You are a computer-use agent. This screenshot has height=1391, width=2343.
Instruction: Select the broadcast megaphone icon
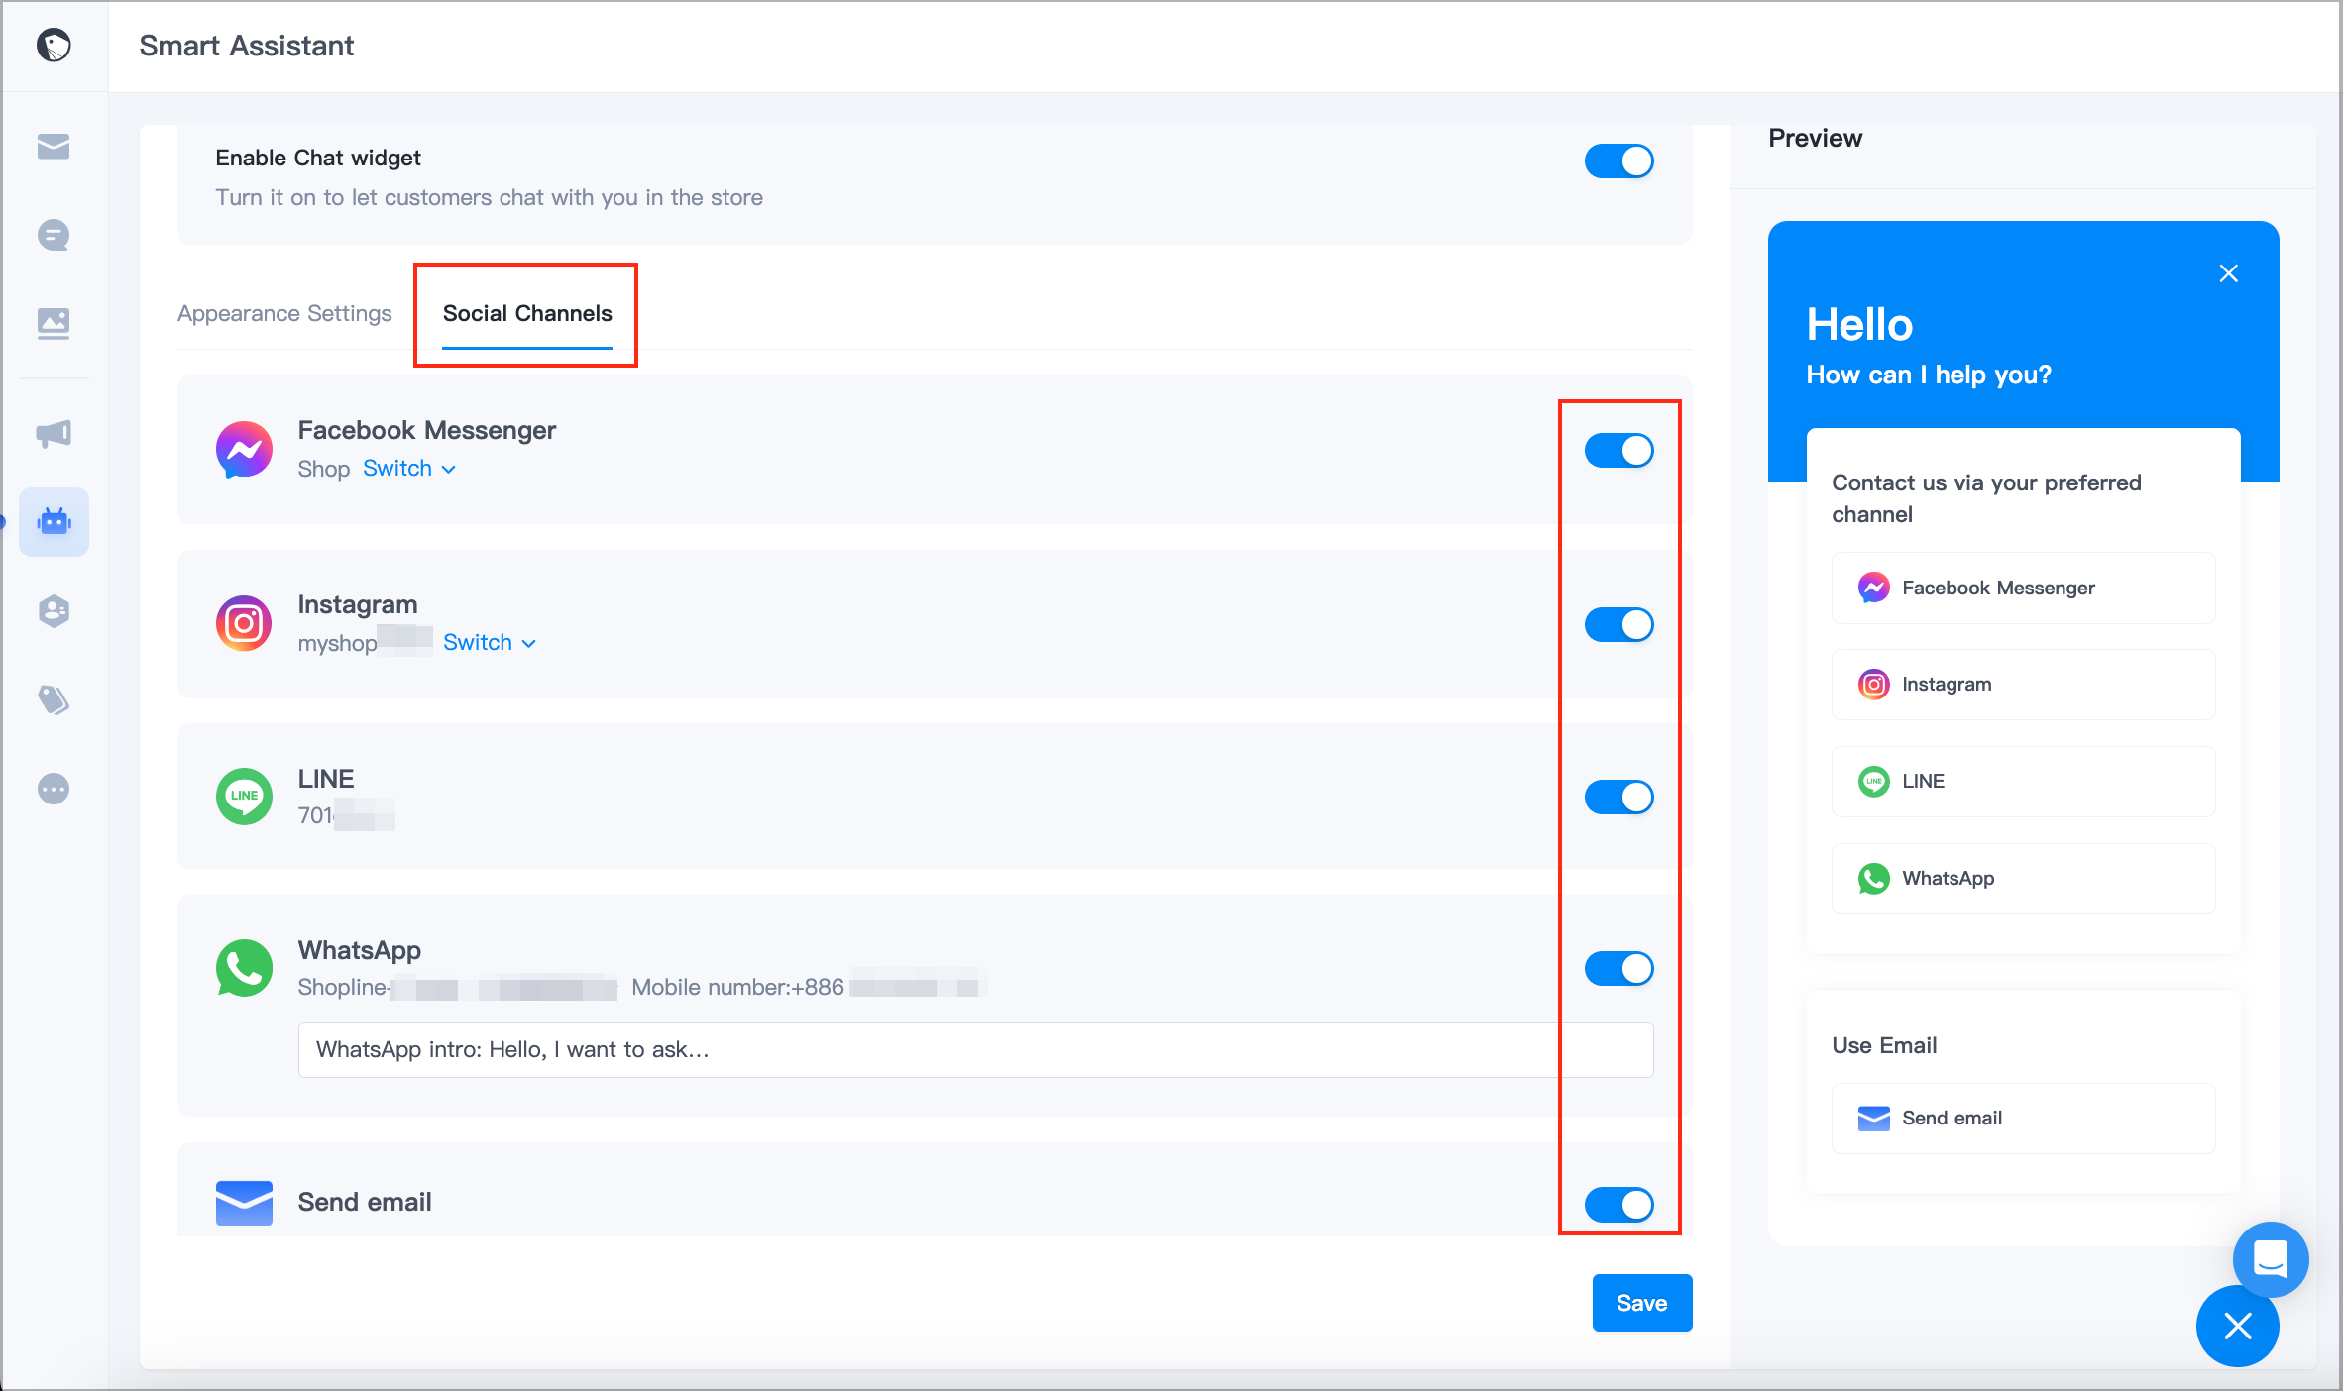[54, 433]
